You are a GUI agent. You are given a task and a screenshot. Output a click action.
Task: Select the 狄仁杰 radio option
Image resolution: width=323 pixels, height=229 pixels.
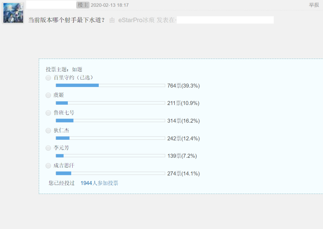coord(48,131)
